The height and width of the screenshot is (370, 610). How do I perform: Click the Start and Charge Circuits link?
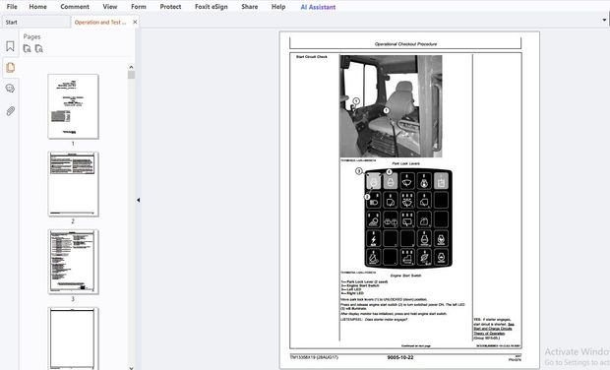pyautogui.click(x=494, y=329)
